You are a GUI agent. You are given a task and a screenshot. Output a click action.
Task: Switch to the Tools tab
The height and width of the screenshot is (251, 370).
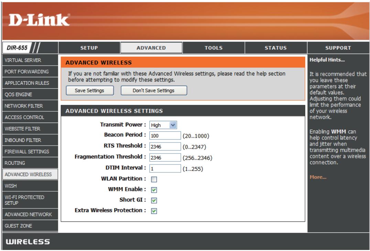(x=214, y=48)
